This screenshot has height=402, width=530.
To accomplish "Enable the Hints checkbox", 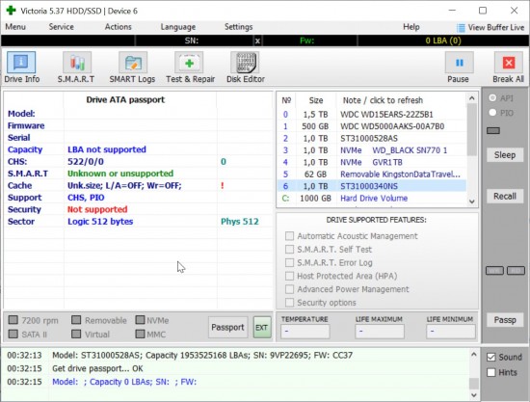I will [491, 372].
